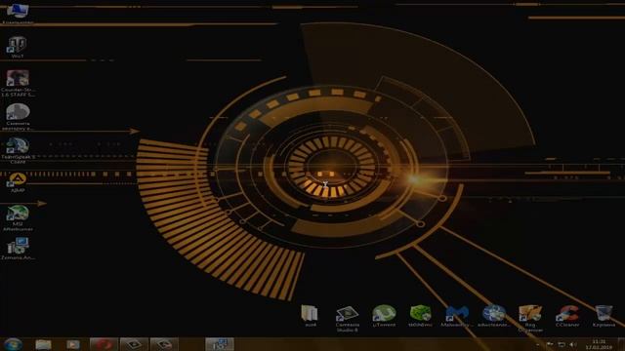This screenshot has height=351, width=625.
Task: Open the media player taskbar button
Action: (73, 344)
